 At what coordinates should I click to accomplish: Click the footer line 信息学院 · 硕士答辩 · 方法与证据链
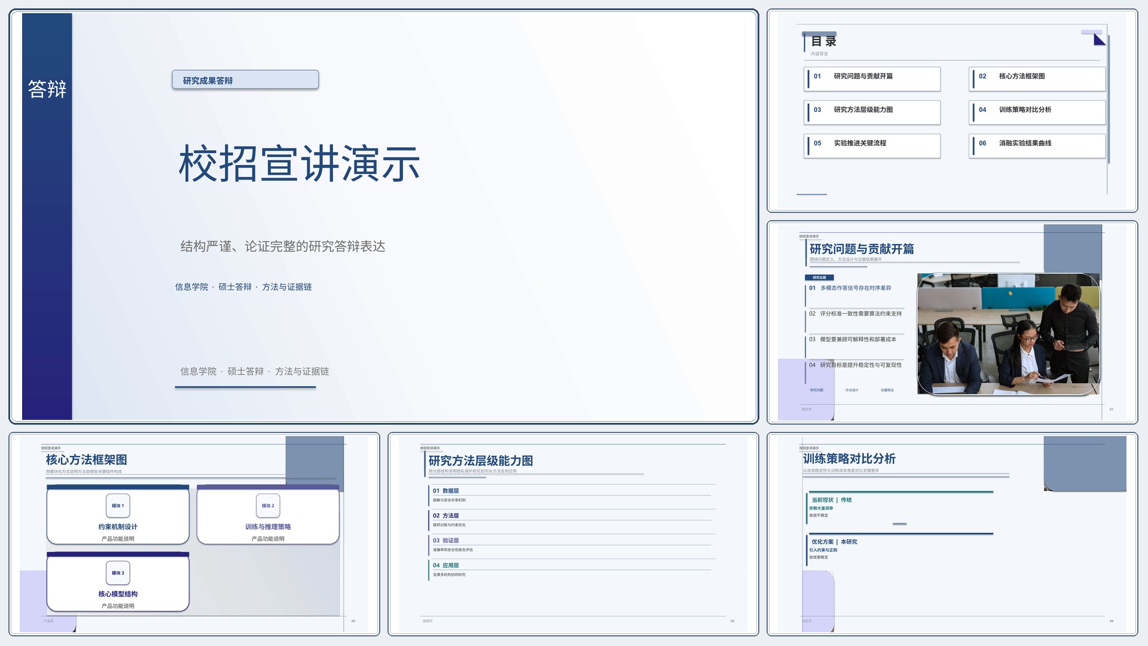255,371
